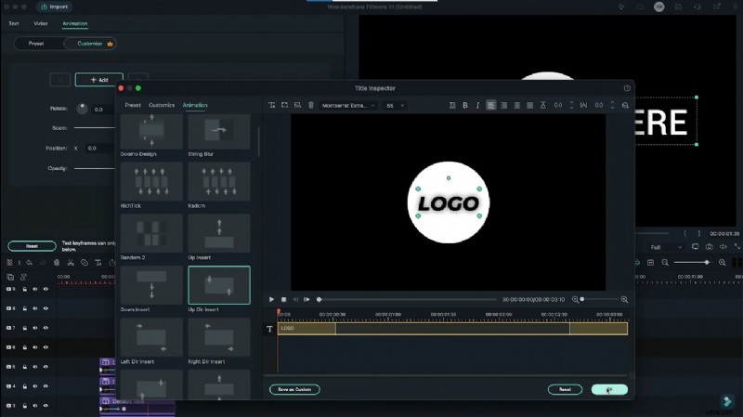Mute audio on track 5

[35, 367]
